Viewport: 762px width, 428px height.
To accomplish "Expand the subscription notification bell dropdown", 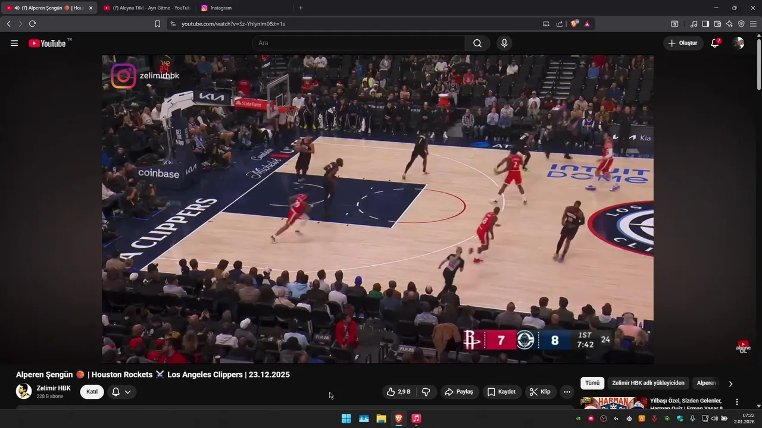I will [x=121, y=392].
